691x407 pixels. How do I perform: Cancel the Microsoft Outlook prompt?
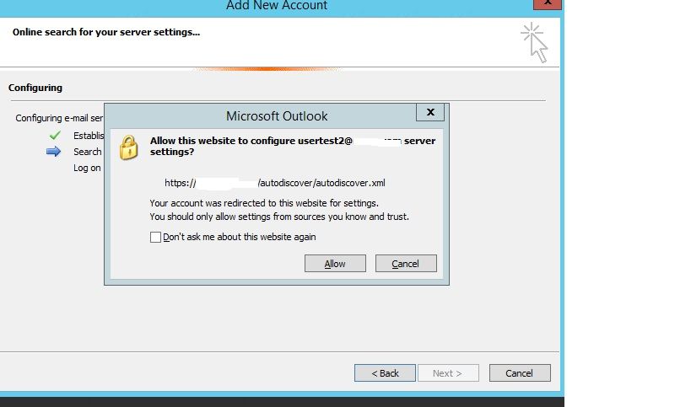tap(406, 263)
